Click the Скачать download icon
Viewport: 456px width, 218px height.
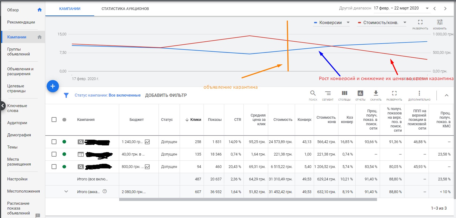(376, 93)
